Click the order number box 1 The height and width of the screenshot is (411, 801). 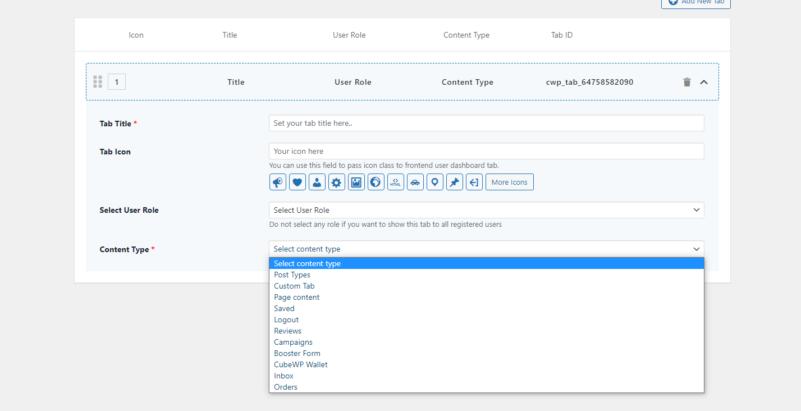click(x=117, y=82)
